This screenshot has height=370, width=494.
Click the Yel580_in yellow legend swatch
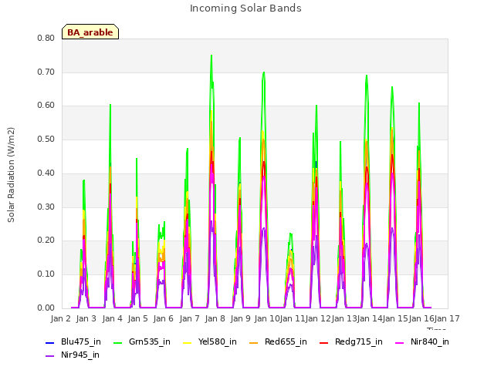point(187,342)
